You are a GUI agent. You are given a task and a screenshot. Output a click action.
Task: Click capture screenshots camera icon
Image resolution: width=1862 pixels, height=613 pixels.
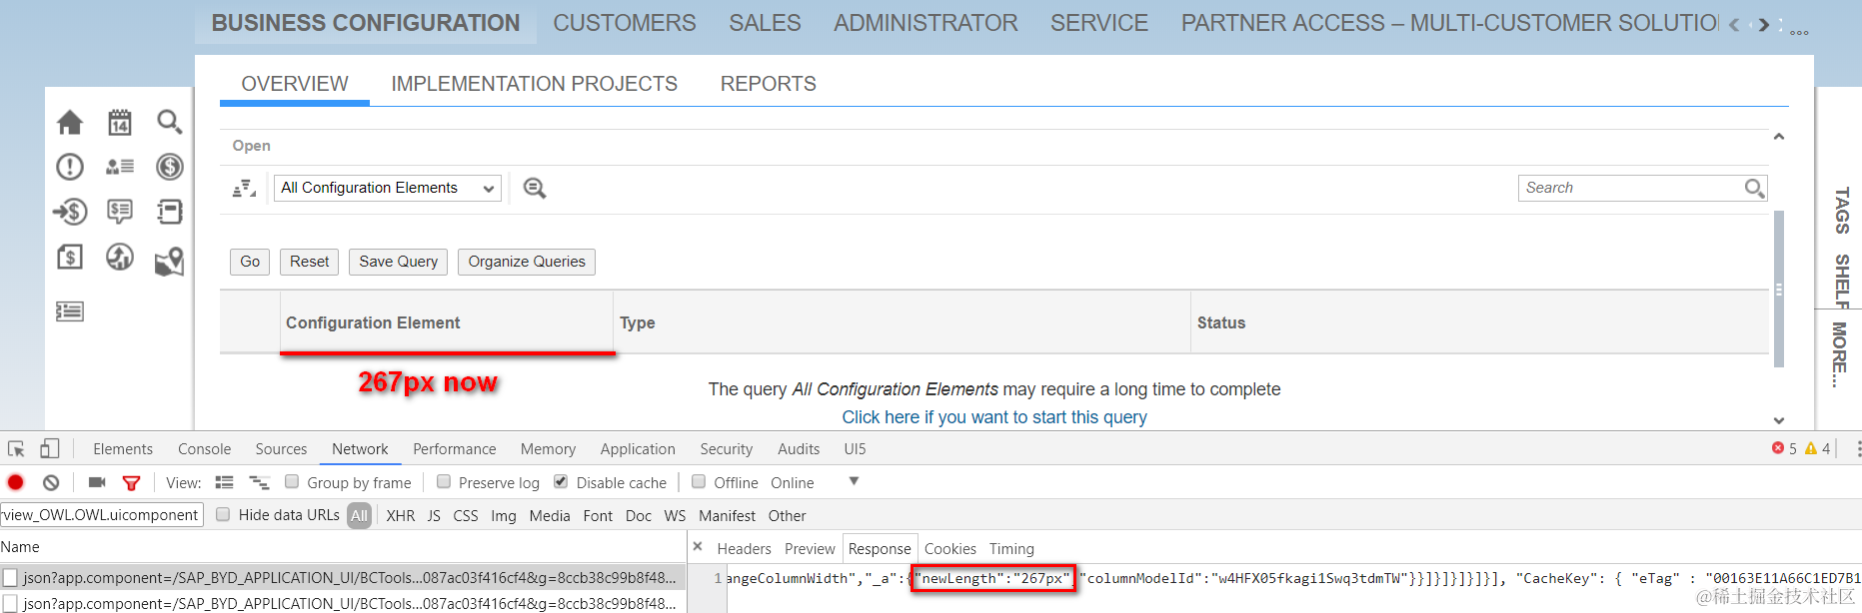(97, 483)
